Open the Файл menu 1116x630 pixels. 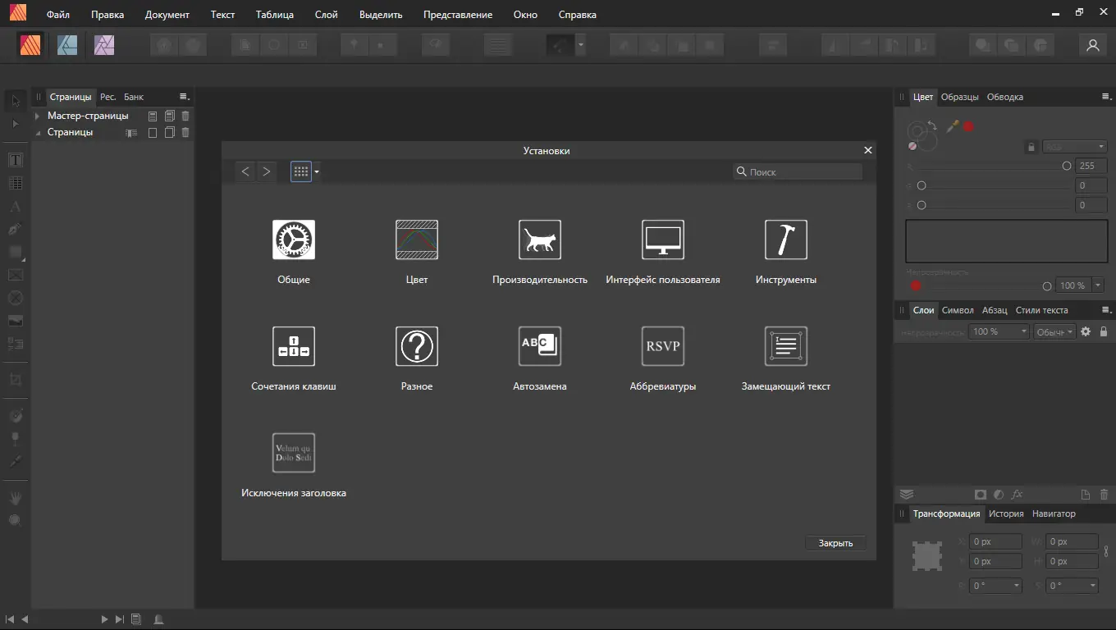click(58, 15)
